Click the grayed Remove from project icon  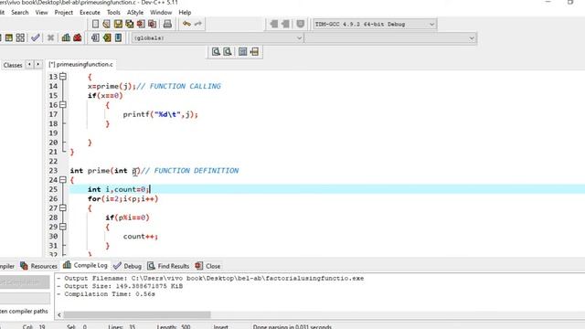click(x=285, y=25)
